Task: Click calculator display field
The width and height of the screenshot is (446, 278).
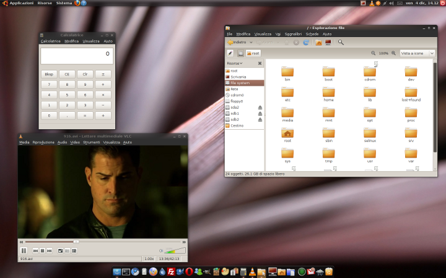Action: point(77,56)
